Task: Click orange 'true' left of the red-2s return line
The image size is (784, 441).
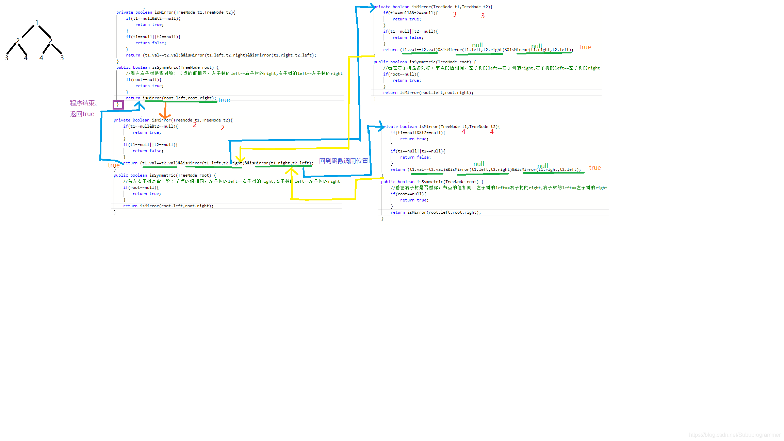Action: tap(114, 165)
